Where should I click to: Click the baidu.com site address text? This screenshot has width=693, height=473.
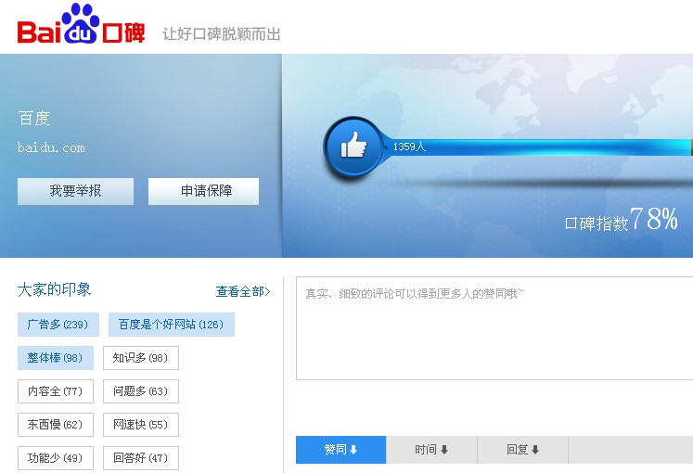(51, 147)
